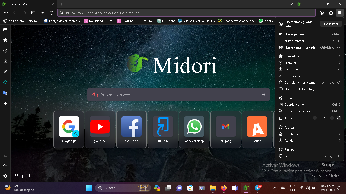Click the Midori logo in the title bar
The image size is (346, 194).
click(x=299, y=4)
